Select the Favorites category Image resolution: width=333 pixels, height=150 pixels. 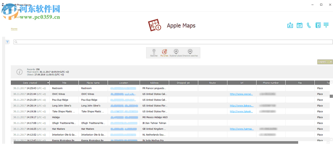click(164, 53)
